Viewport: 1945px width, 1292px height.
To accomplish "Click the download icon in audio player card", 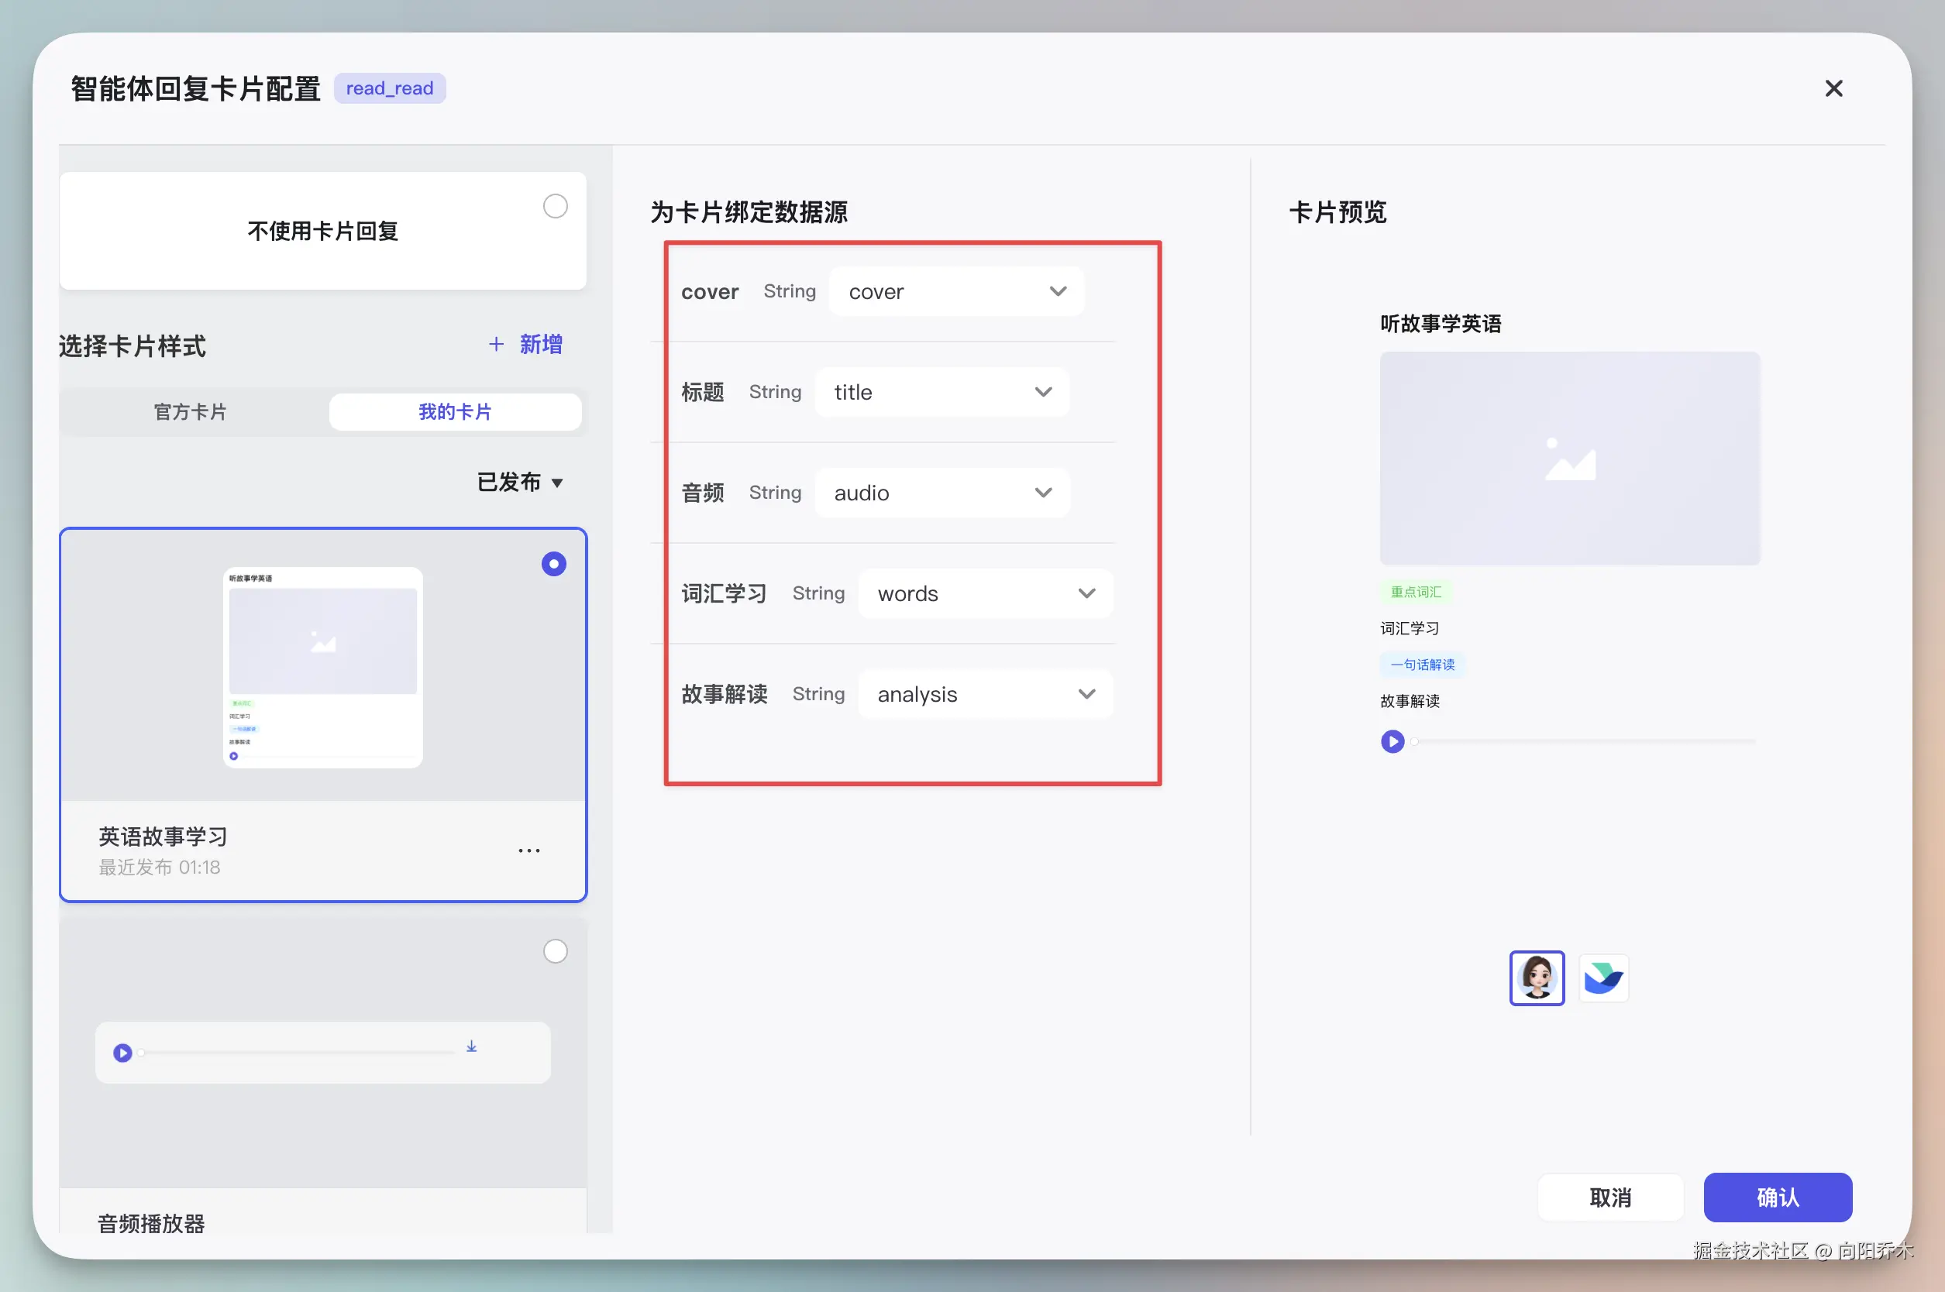I will coord(471,1046).
